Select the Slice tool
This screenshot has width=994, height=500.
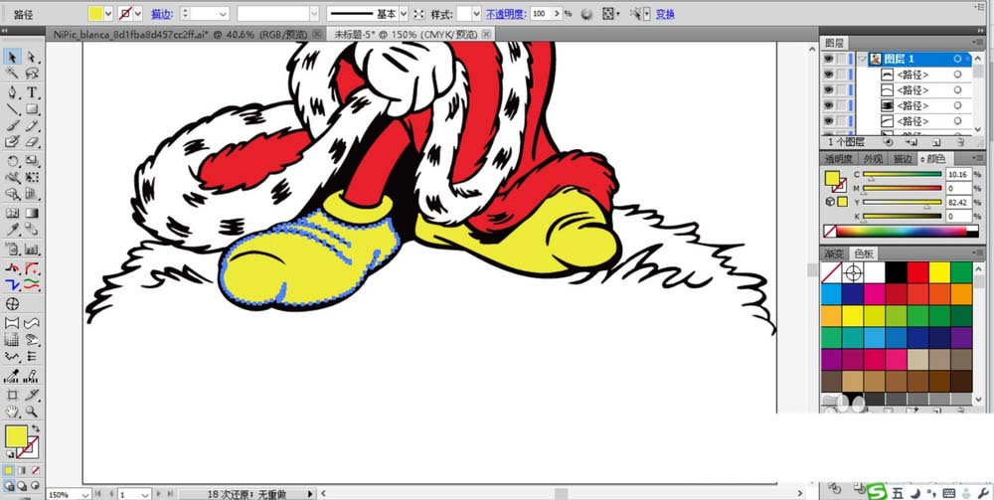coord(32,396)
